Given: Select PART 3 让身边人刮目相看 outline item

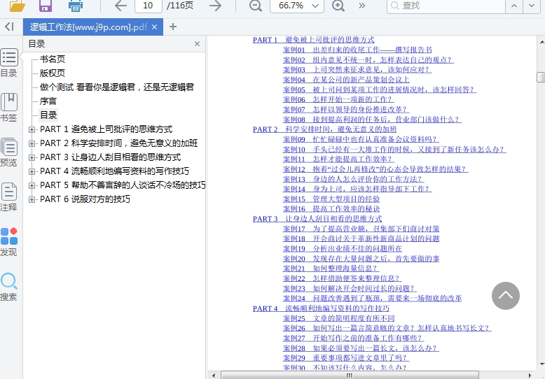Looking at the screenshot, I should pyautogui.click(x=111, y=157).
